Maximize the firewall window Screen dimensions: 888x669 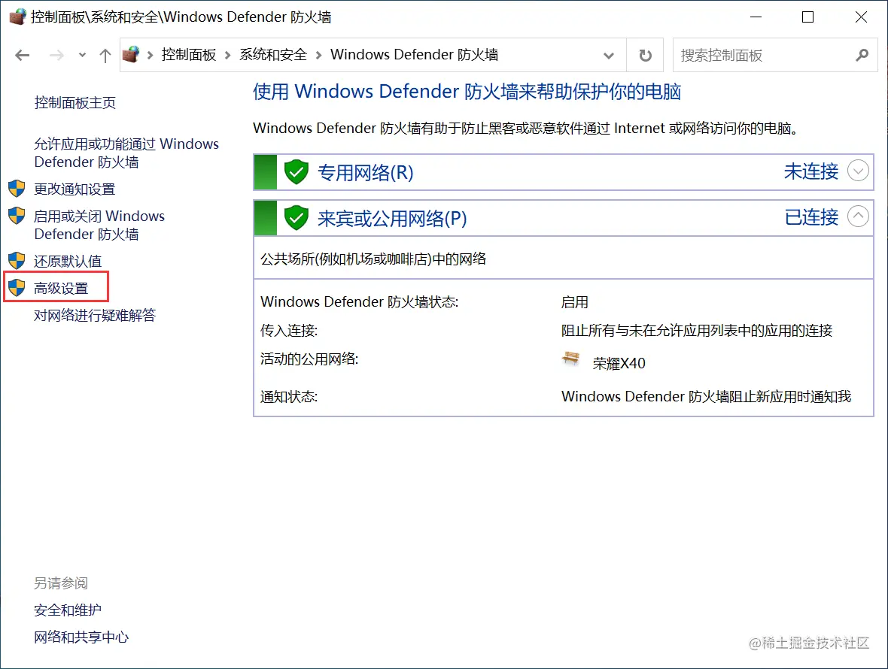[x=808, y=17]
